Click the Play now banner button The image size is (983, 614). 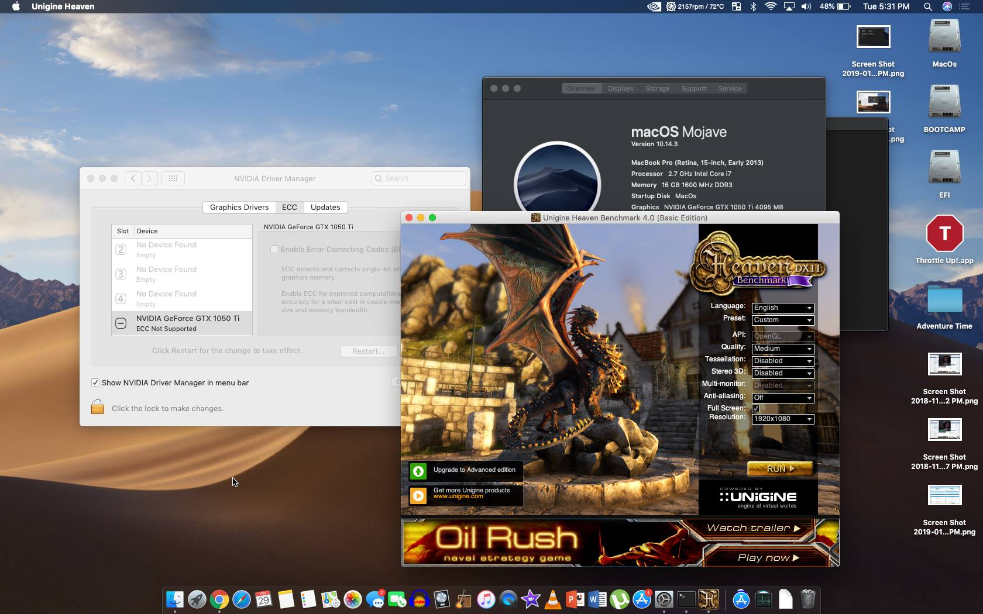click(x=768, y=558)
